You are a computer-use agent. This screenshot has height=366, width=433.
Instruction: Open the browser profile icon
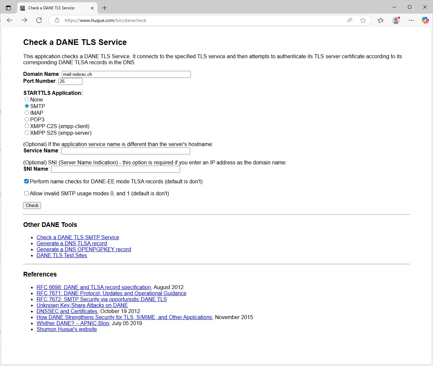[x=396, y=20]
